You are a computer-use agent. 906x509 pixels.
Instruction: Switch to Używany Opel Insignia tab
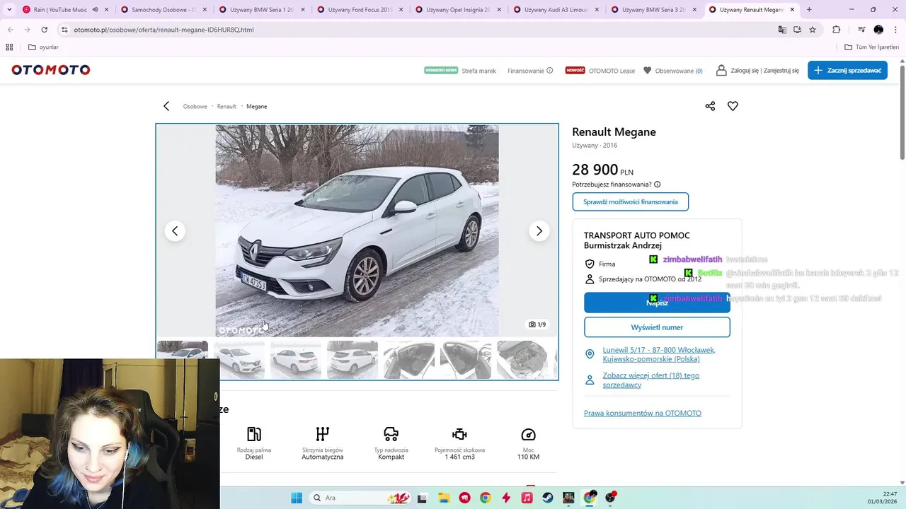(453, 10)
